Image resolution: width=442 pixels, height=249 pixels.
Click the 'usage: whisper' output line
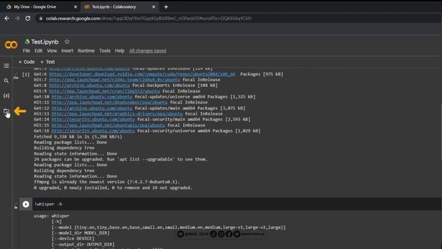coord(52,216)
